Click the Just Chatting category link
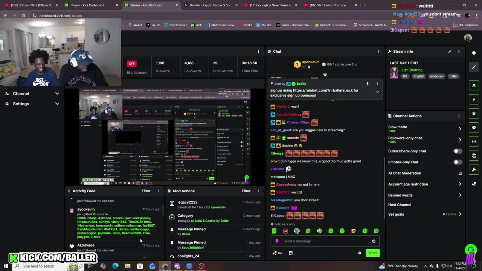 (411, 70)
